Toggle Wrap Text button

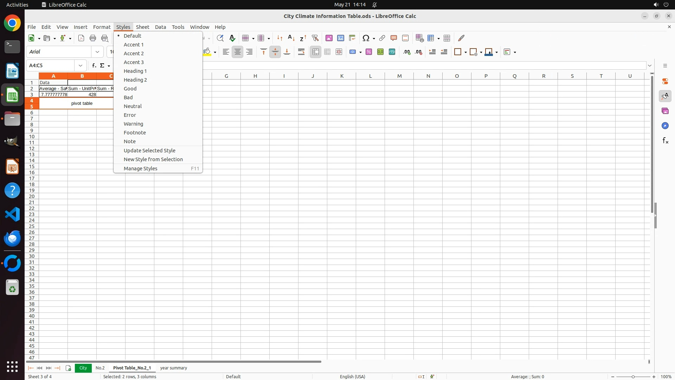(301, 52)
